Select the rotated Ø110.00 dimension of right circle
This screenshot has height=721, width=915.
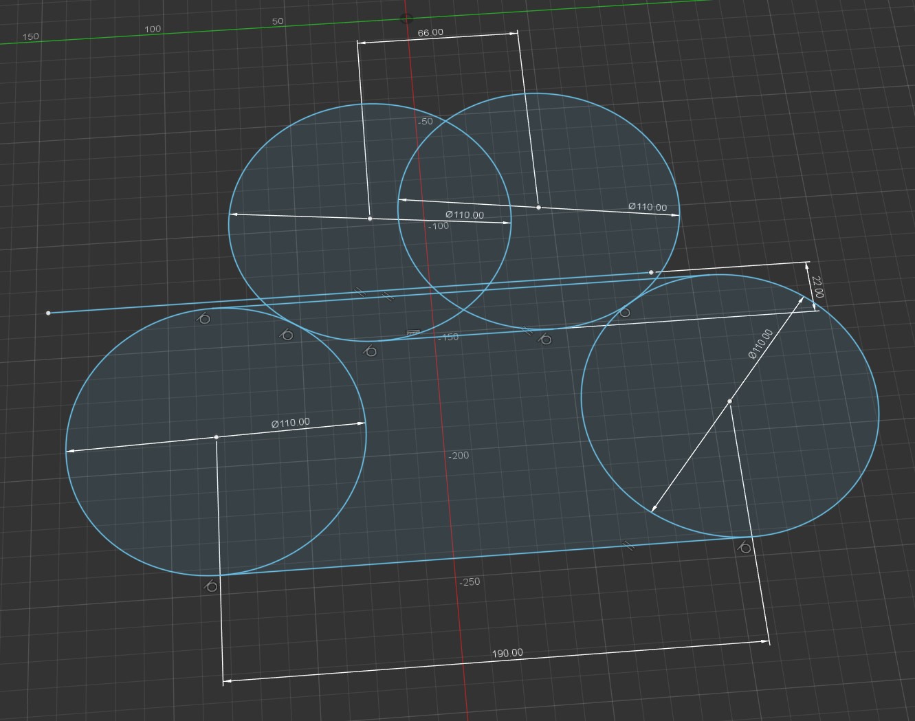(760, 344)
